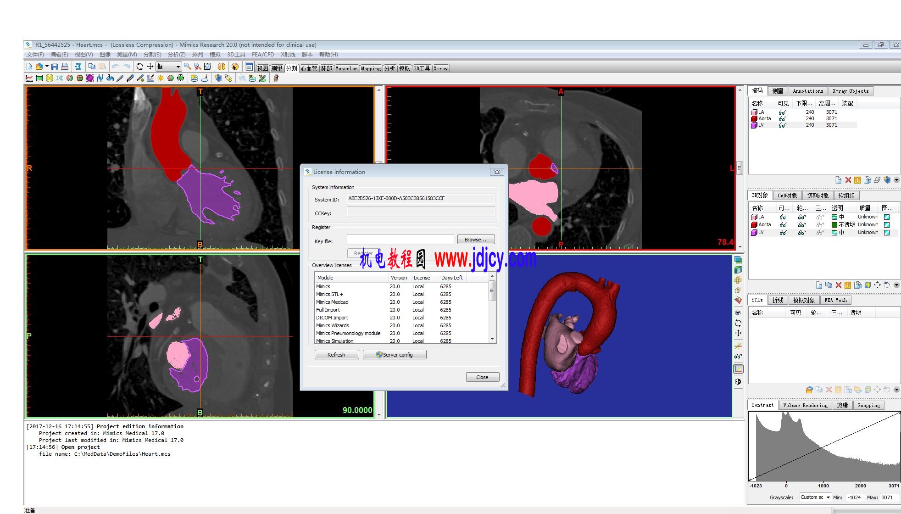Toggle visibility of LV 3D object
Image resolution: width=901 pixels, height=514 pixels.
tap(783, 233)
